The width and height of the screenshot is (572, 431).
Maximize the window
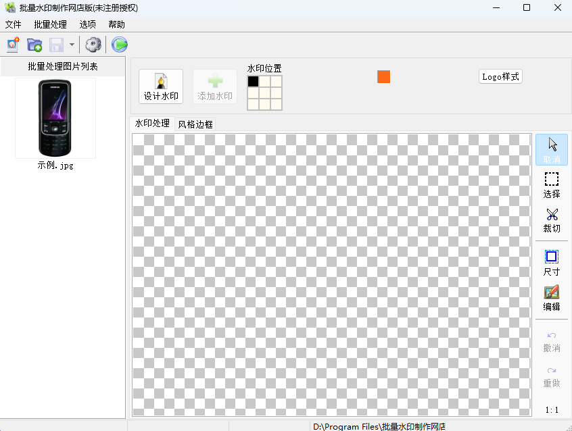(527, 7)
